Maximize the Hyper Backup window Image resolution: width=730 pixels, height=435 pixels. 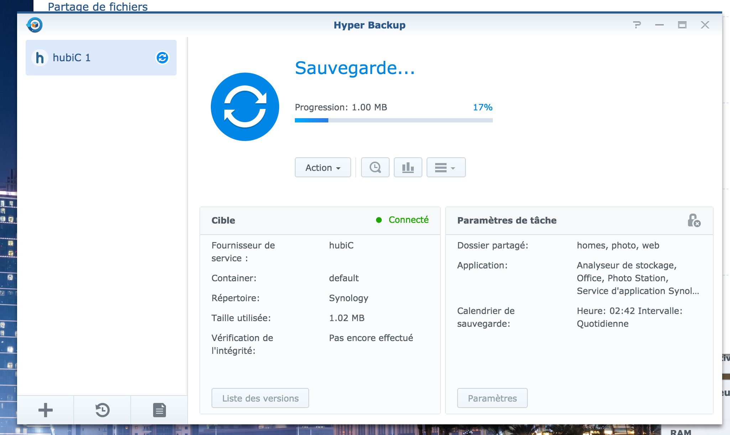point(682,25)
